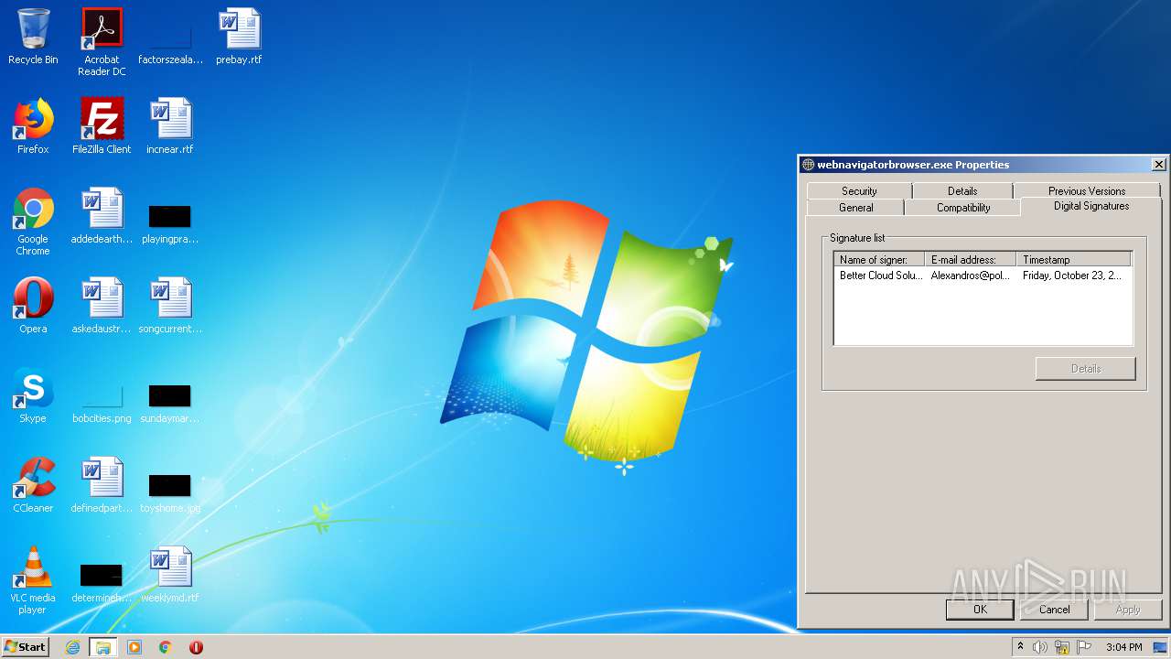Open the Start menu
The height and width of the screenshot is (659, 1171).
pos(25,647)
